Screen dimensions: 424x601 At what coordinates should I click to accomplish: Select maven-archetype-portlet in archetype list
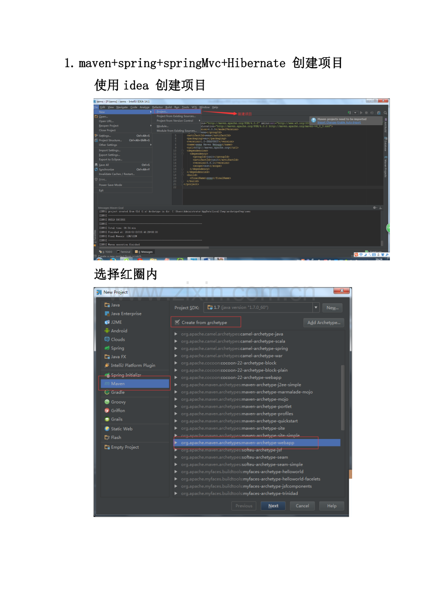(257, 406)
